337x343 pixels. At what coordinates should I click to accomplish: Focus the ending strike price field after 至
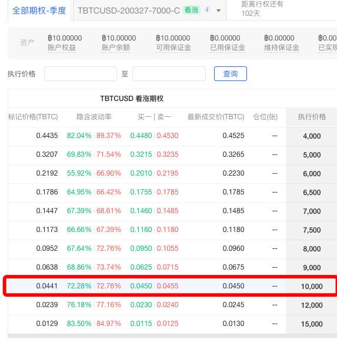coord(169,74)
